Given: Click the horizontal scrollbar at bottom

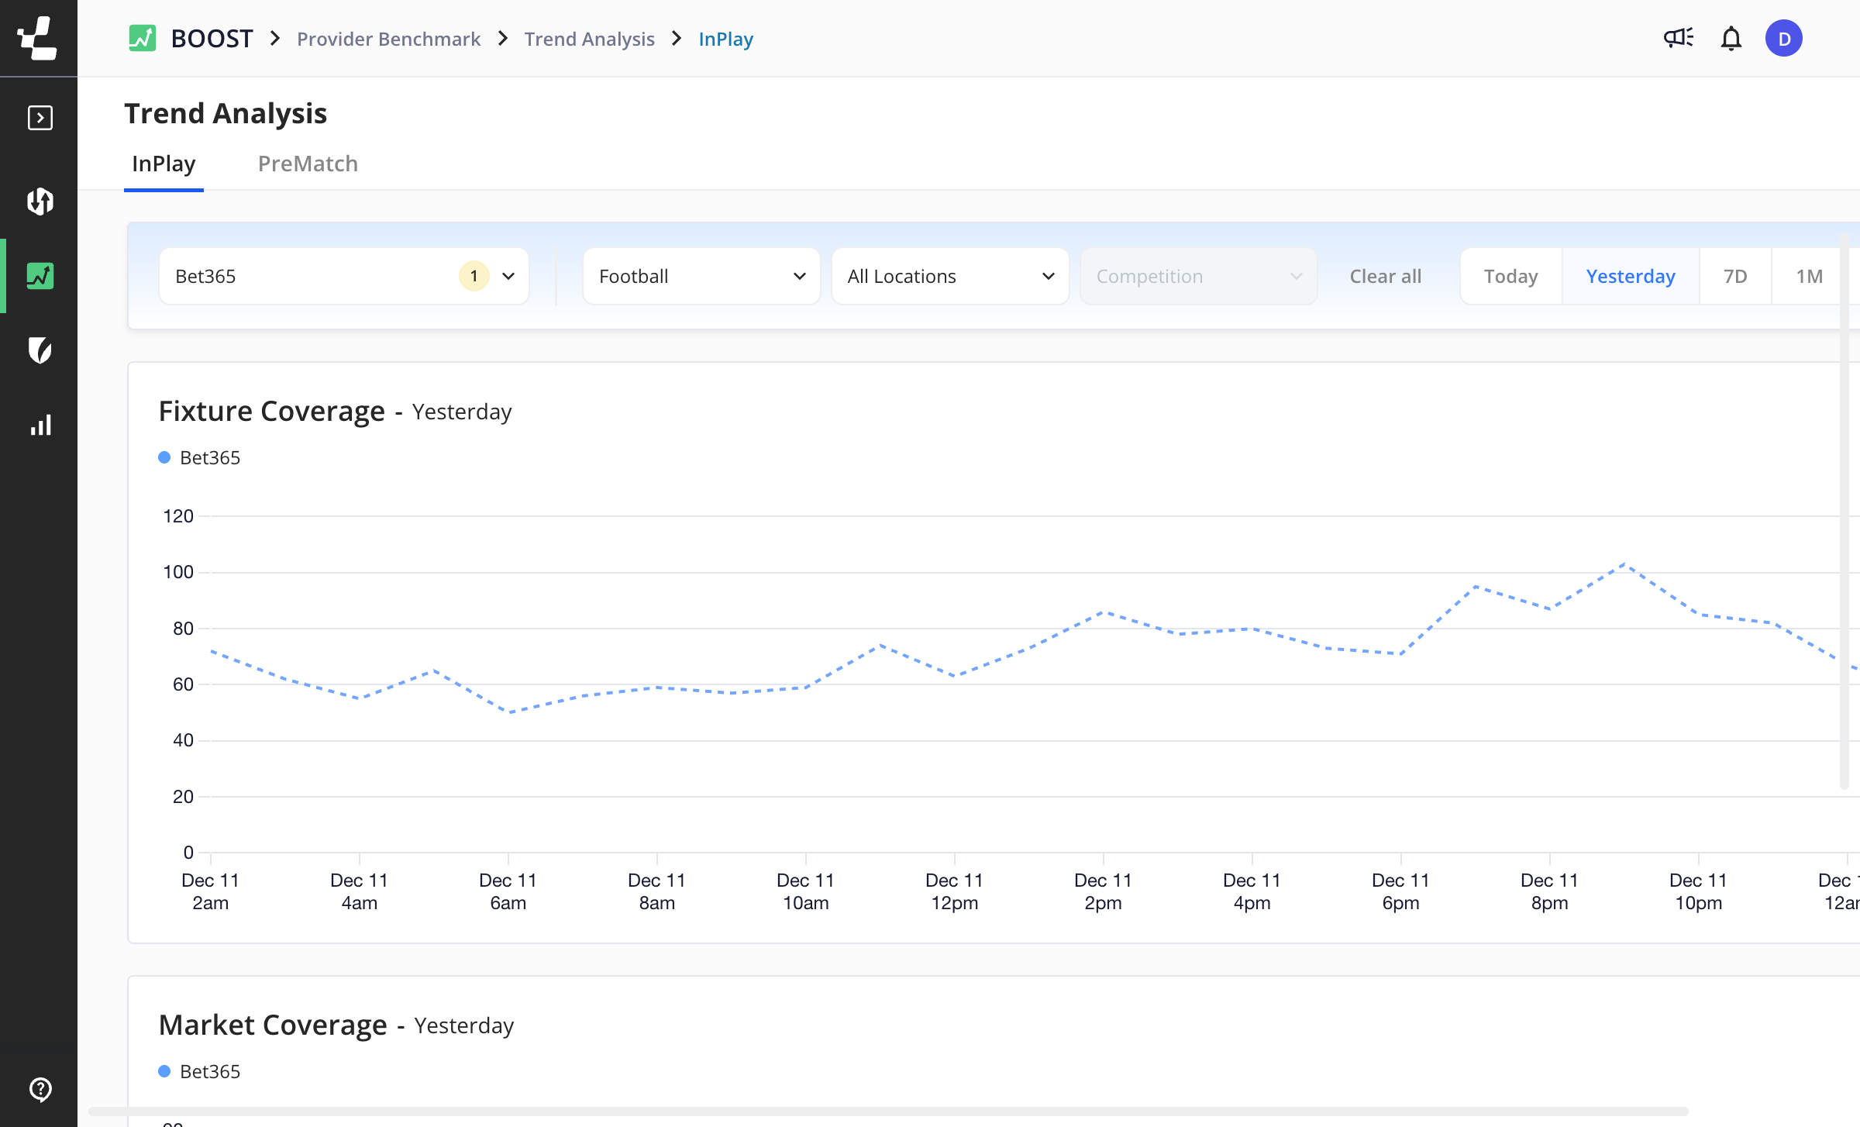Looking at the screenshot, I should pos(887,1111).
